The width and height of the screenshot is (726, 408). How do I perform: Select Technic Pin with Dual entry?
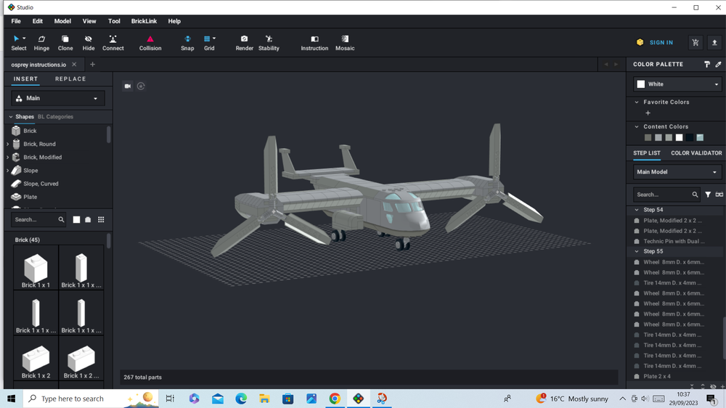(674, 241)
